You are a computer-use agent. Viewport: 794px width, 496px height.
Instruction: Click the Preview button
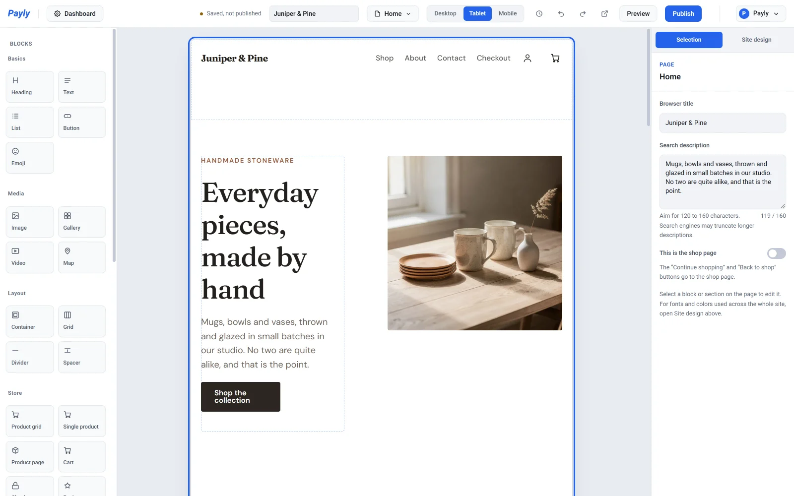(638, 14)
